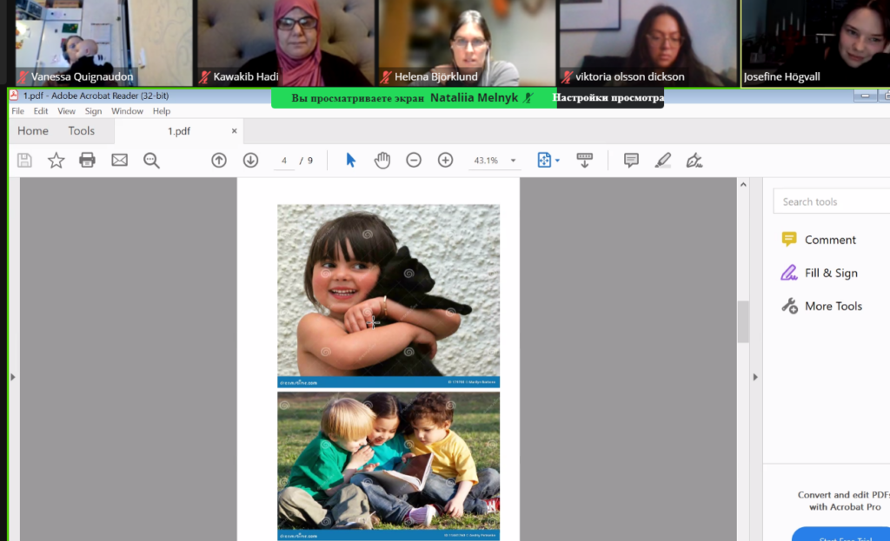This screenshot has width=890, height=541.
Task: Go to the previous page arrow
Action: pyautogui.click(x=219, y=160)
